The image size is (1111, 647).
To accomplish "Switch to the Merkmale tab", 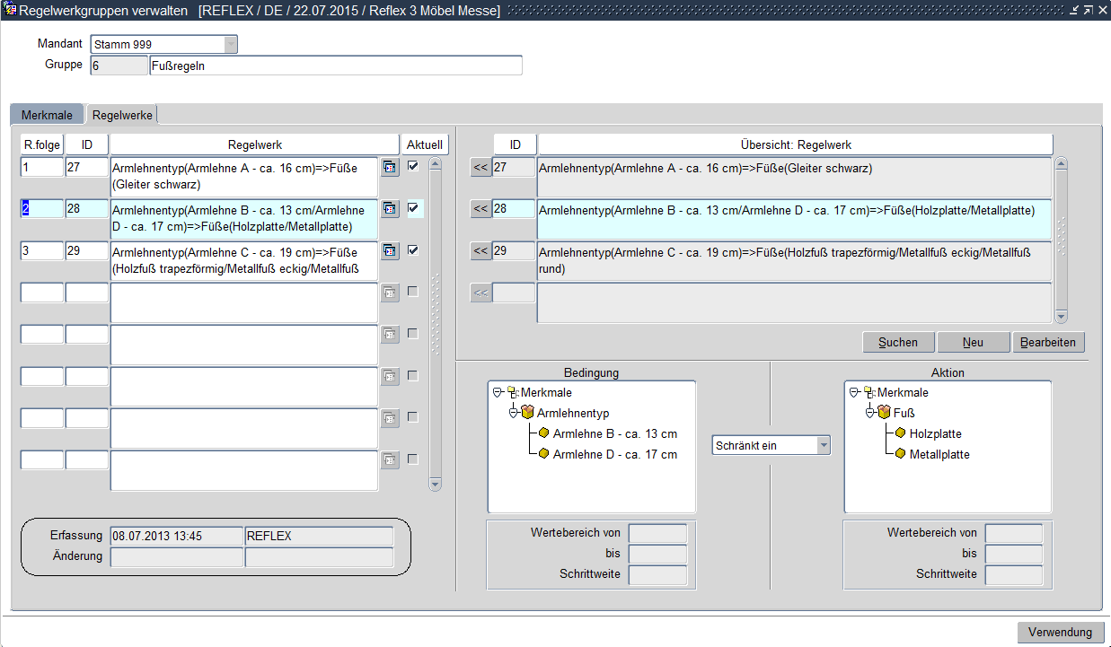I will (x=47, y=115).
